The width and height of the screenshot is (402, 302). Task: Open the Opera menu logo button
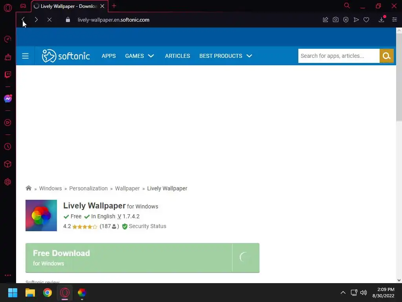(x=8, y=8)
